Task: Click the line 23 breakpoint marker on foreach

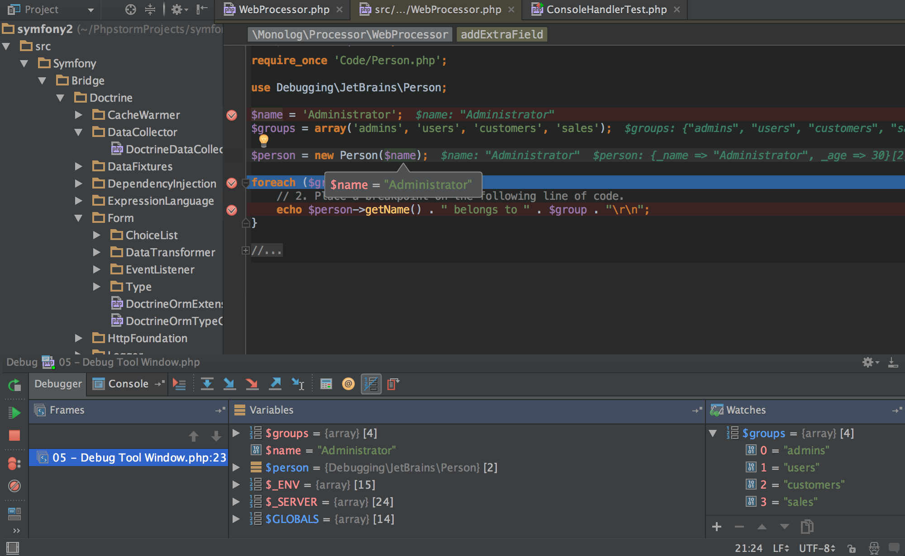Action: (x=231, y=183)
